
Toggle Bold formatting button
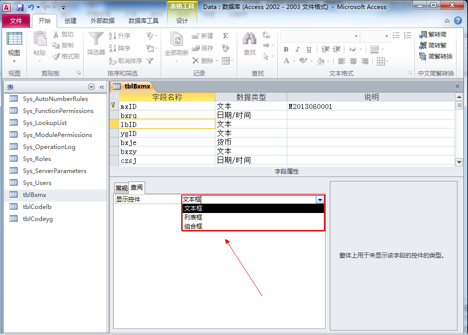tap(286, 49)
